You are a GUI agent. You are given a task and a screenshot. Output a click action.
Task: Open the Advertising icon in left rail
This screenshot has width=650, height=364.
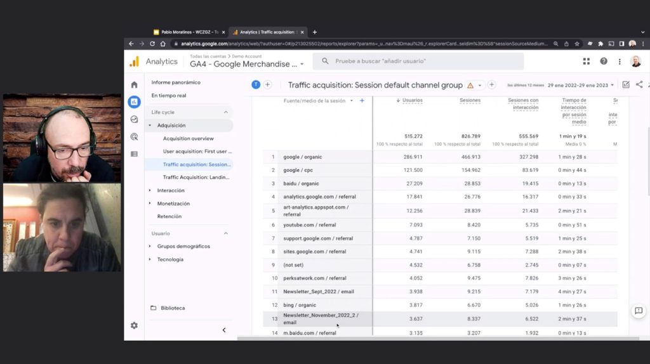[134, 136]
